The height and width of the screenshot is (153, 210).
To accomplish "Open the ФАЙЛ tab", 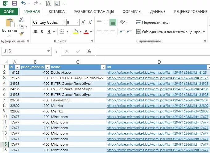I will pyautogui.click(x=9, y=12).
